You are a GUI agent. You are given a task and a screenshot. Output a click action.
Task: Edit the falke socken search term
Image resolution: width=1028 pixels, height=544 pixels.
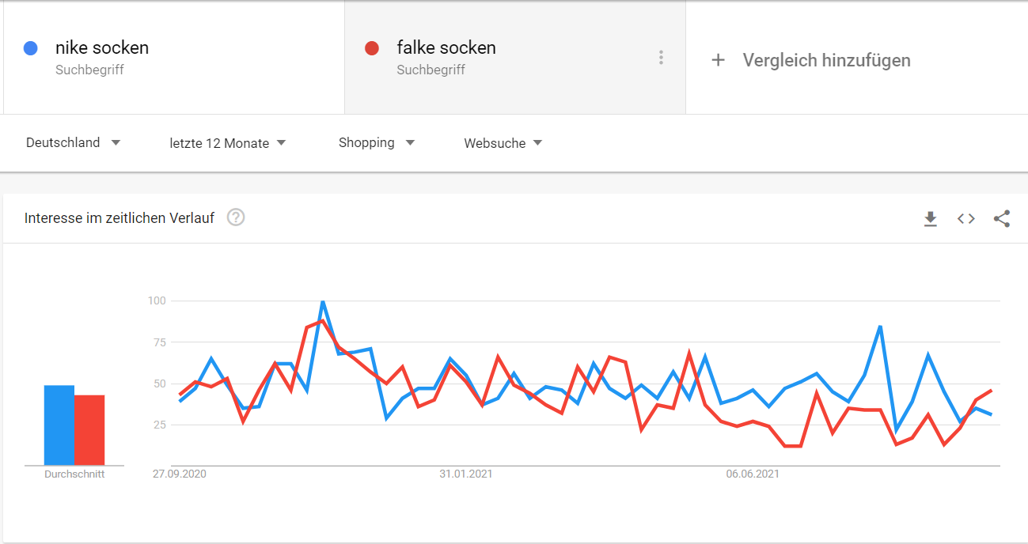point(446,47)
